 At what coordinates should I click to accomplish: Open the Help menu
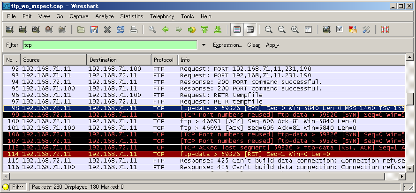(206, 16)
